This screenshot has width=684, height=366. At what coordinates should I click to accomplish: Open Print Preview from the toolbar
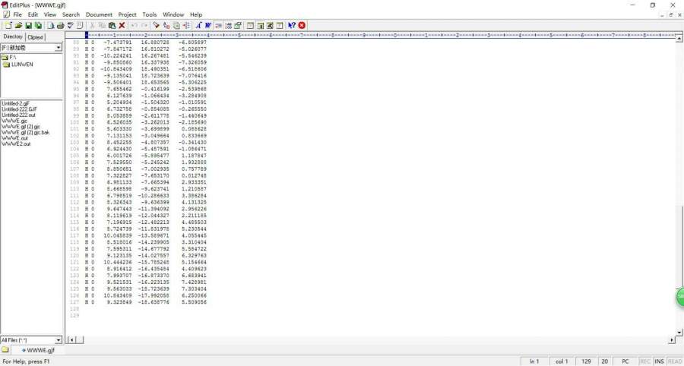51,25
